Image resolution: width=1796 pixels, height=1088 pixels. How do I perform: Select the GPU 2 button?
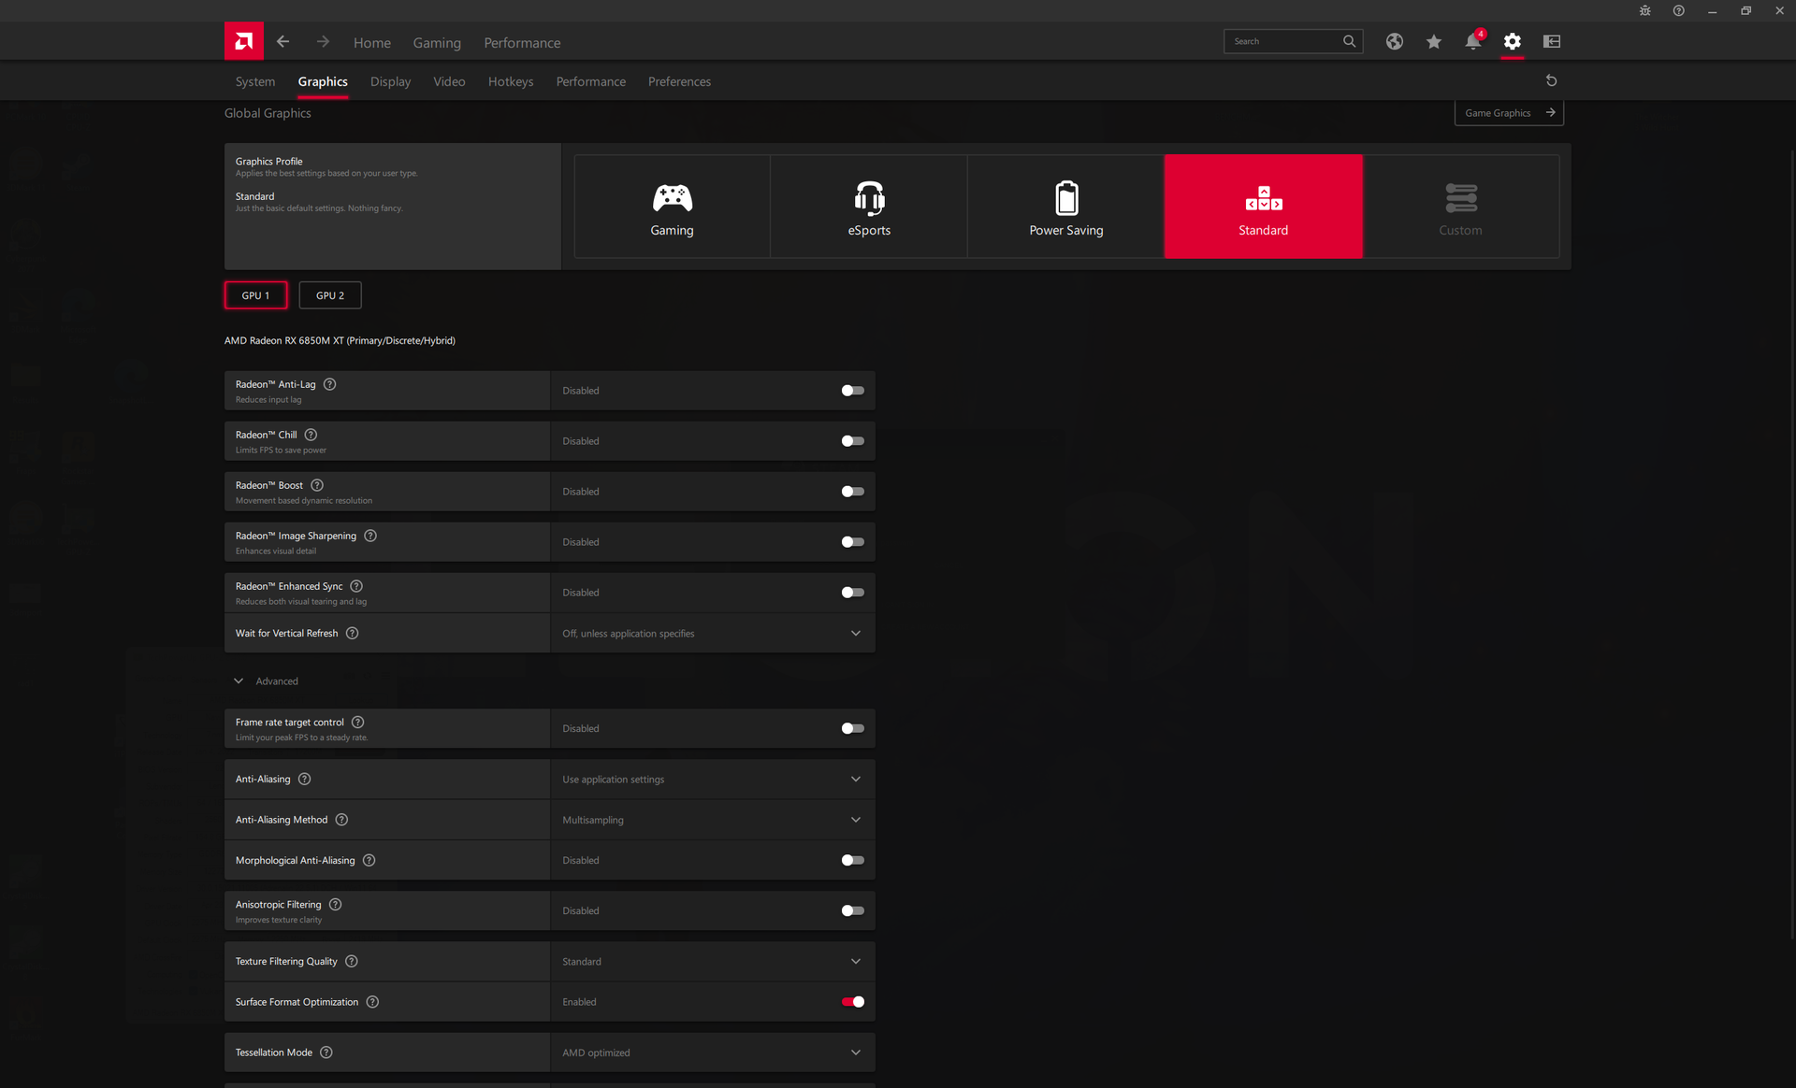click(329, 295)
